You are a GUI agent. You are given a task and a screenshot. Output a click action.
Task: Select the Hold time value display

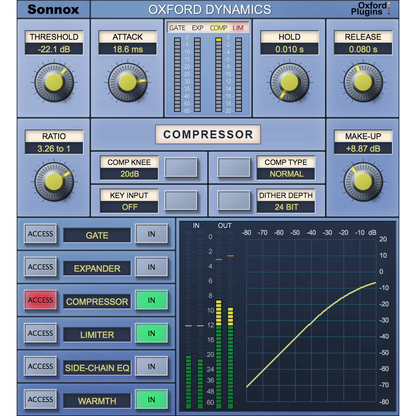[289, 49]
